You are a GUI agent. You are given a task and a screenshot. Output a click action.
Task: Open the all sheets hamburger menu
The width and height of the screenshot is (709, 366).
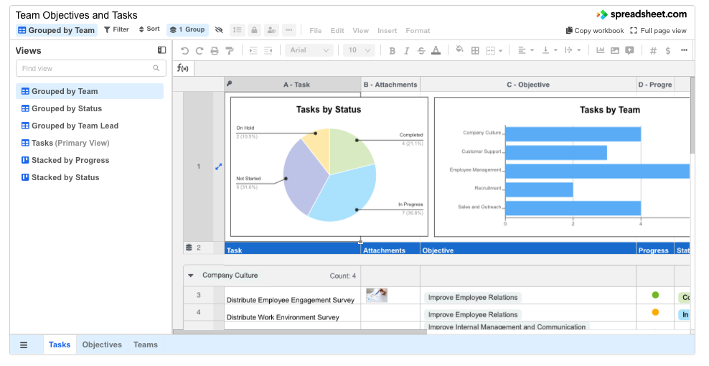tap(24, 345)
